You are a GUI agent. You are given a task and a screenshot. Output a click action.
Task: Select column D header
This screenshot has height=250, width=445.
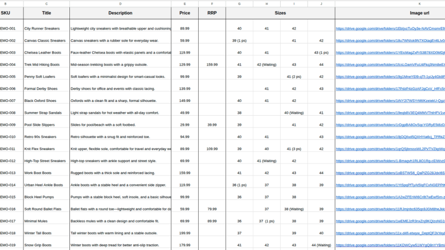coord(120,4)
